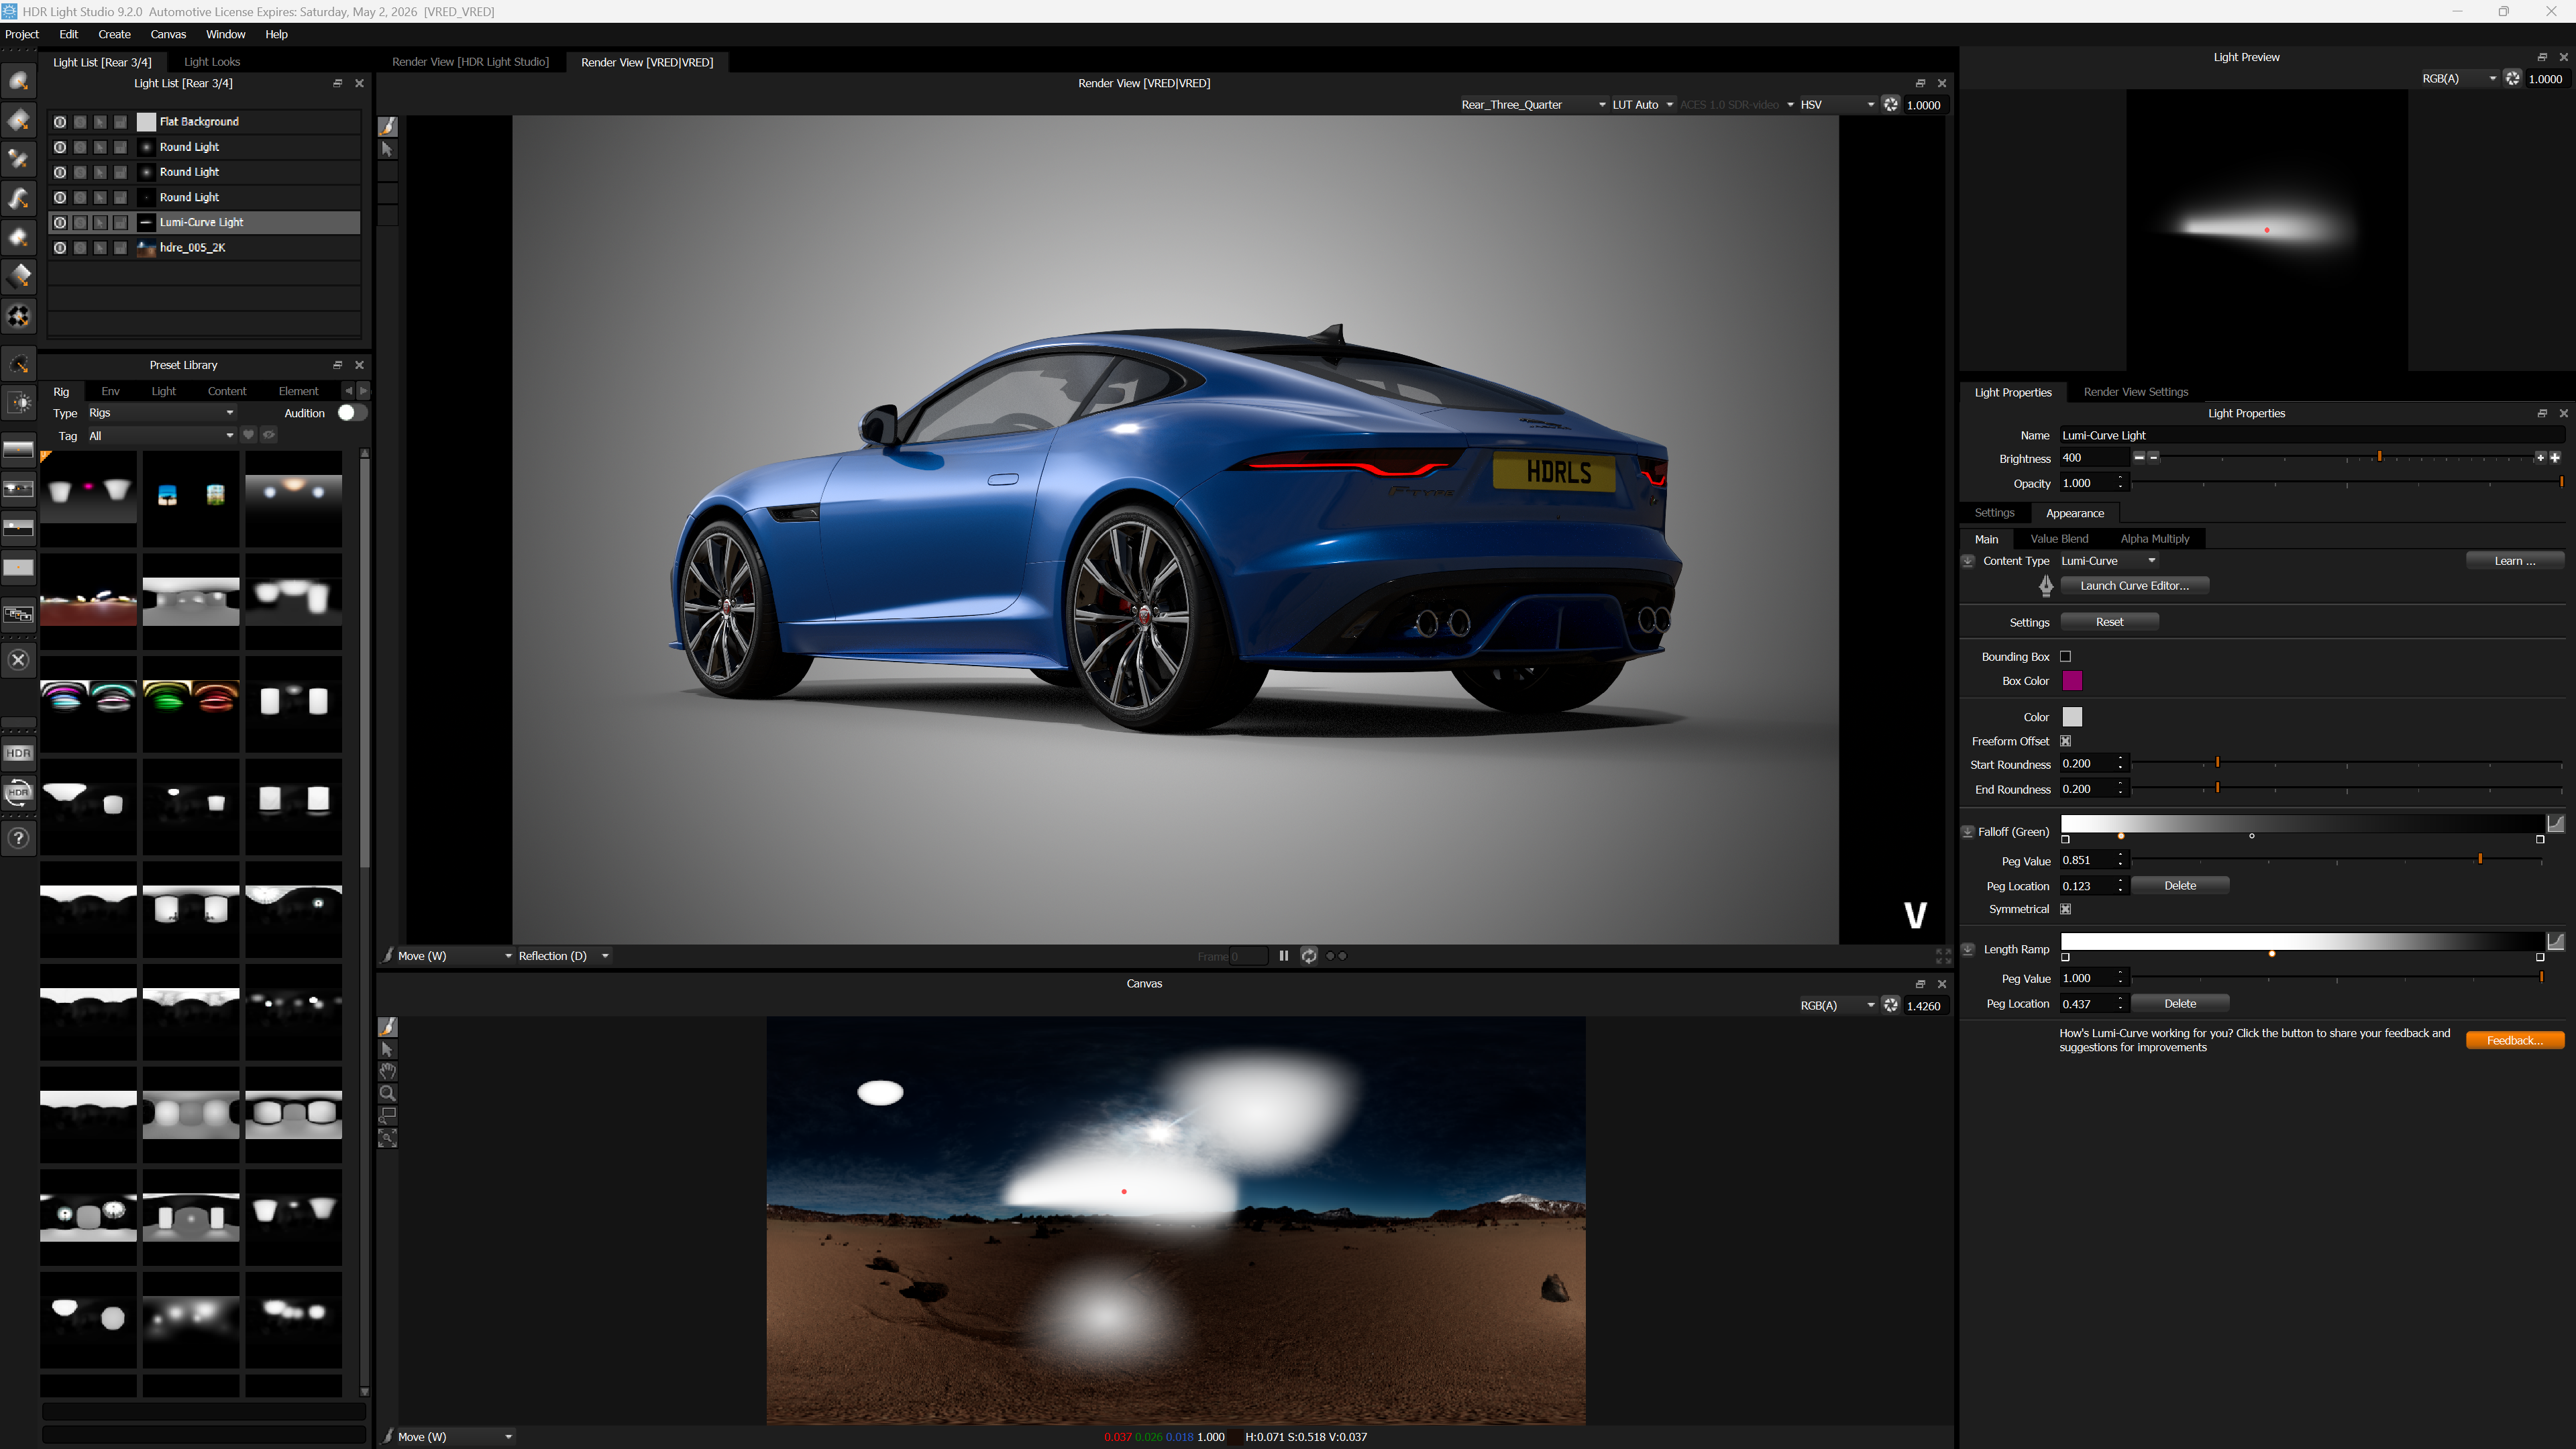Open the Canvas menu
Image resolution: width=2576 pixels, height=1449 pixels.
point(167,34)
